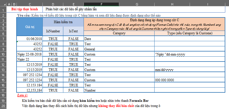The height and width of the screenshot is (109, 229).
Task: Select column F header
Action: point(101,4)
